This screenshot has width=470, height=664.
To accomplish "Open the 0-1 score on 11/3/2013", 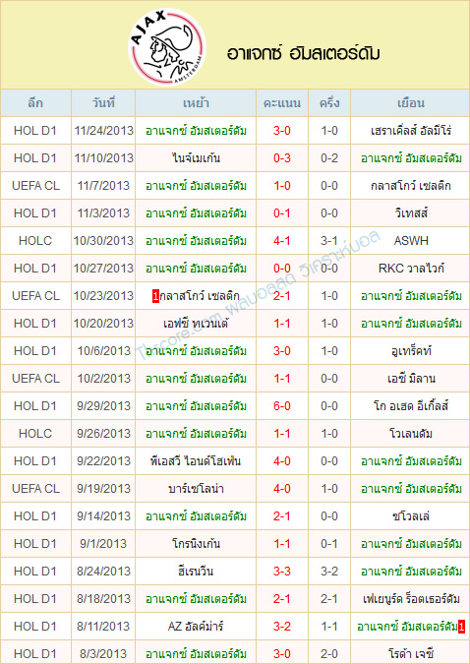I will pos(282,213).
